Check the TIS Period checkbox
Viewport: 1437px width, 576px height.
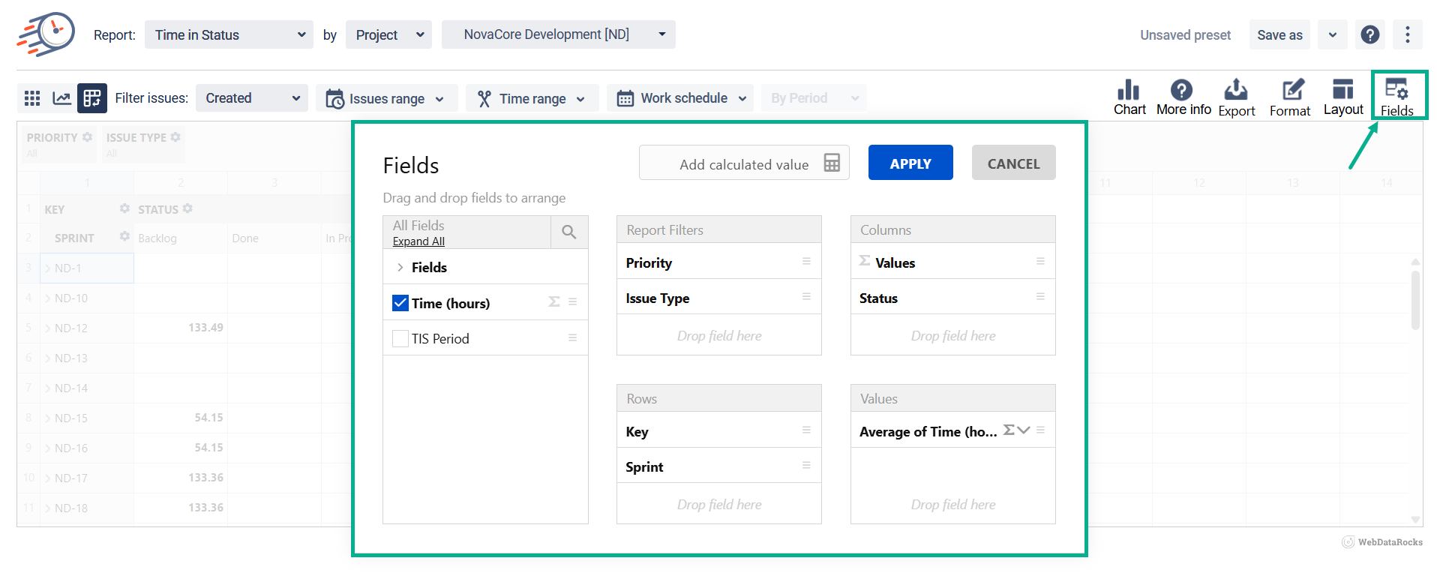tap(400, 339)
